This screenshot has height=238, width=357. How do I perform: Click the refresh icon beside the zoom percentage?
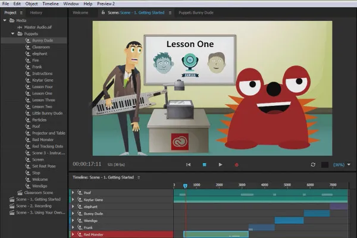pyautogui.click(x=313, y=164)
